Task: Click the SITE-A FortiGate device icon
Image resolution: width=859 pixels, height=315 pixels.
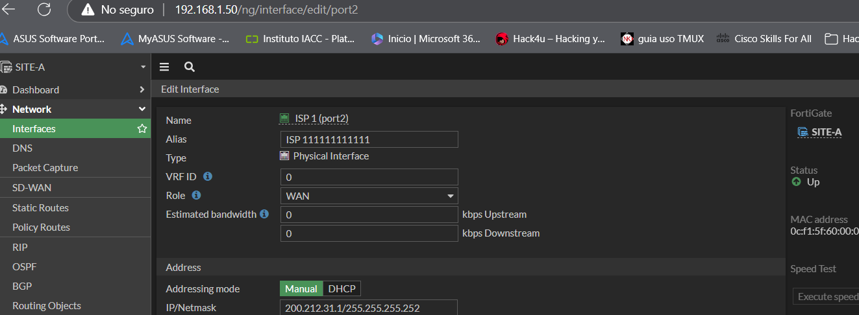Action: click(x=803, y=132)
